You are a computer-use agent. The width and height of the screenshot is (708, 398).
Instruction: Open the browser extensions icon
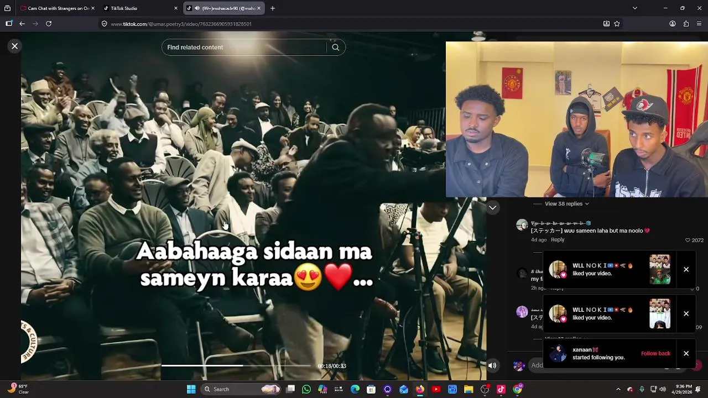pyautogui.click(x=686, y=24)
